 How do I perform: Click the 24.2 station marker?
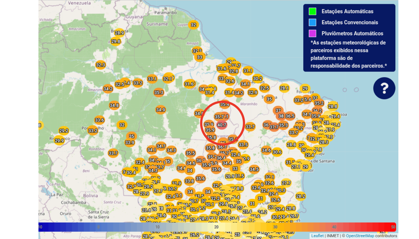tap(262, 212)
